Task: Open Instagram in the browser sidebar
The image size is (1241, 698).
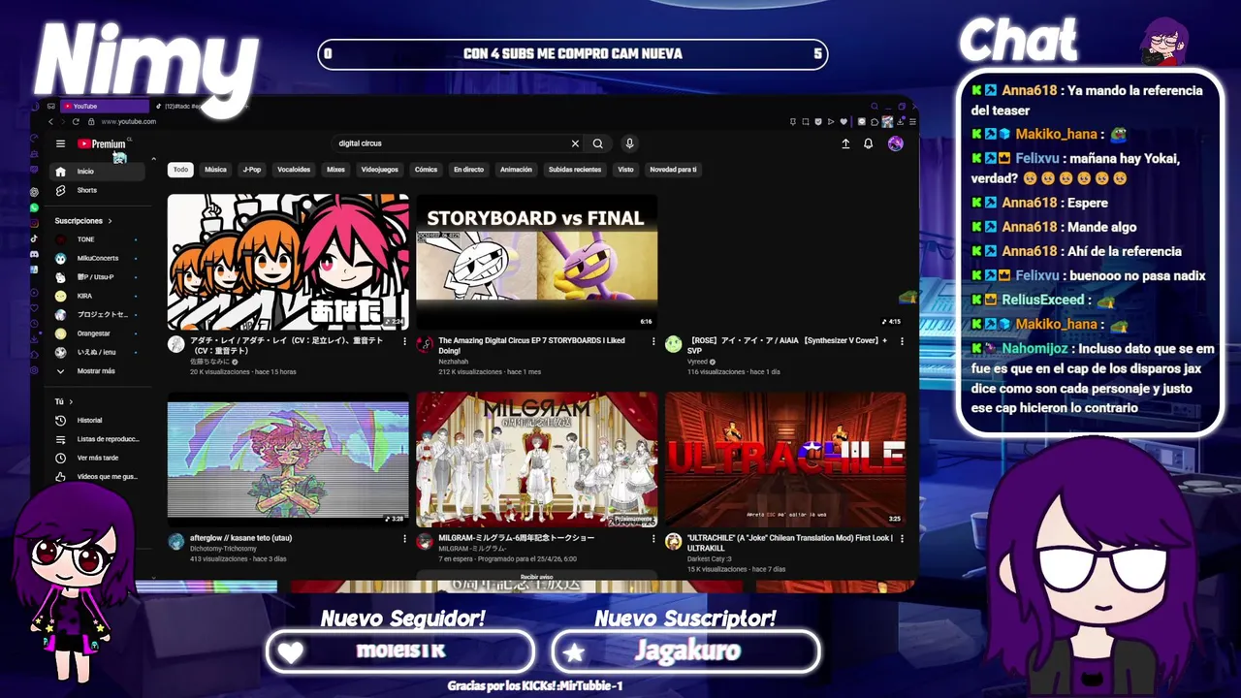Action: tap(35, 223)
